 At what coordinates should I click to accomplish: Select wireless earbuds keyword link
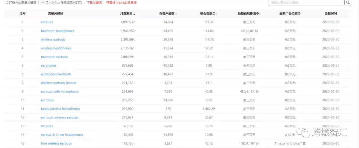(53, 39)
